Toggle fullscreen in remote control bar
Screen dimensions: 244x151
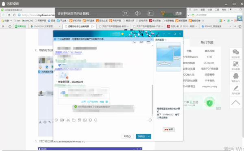(125, 13)
